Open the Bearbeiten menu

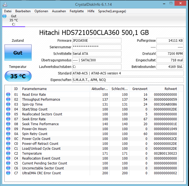tap(23, 11)
